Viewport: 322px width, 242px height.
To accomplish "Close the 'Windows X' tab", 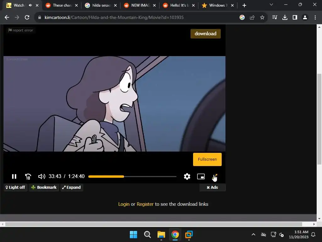I will 232,5.
